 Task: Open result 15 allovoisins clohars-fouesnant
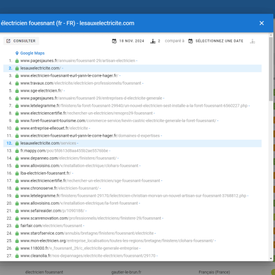point(79,166)
